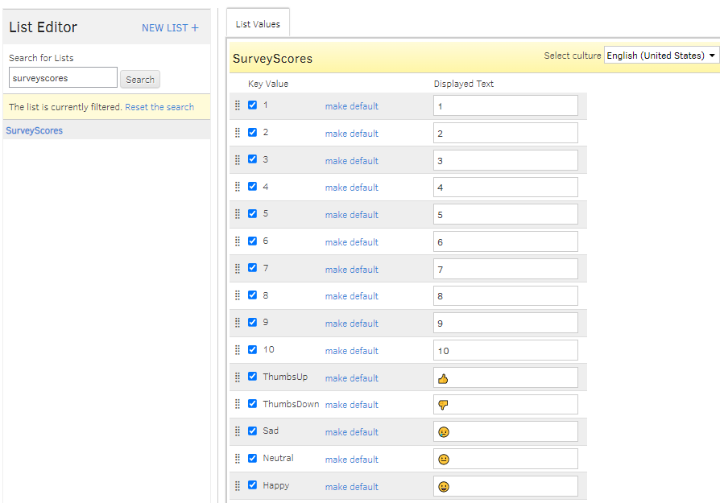Click the drag handle for ThumbsDown row
720x503 pixels.
click(x=237, y=404)
